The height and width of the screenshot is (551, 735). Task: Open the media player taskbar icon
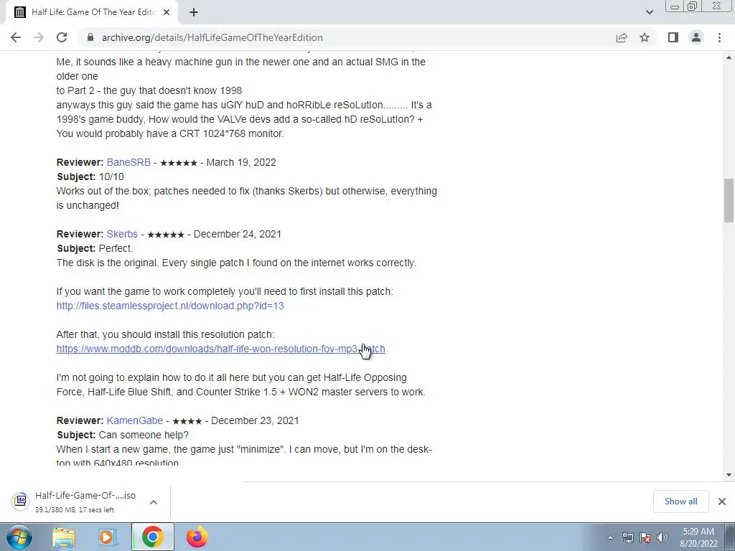[x=106, y=537]
